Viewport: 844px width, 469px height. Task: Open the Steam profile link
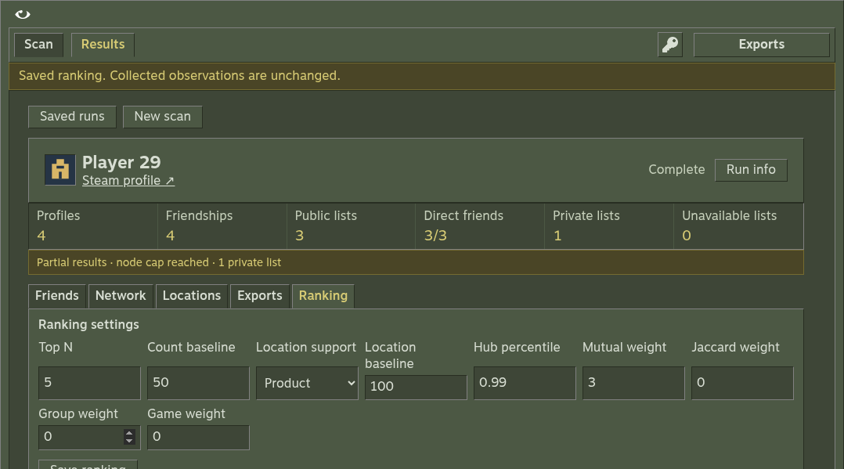click(128, 180)
